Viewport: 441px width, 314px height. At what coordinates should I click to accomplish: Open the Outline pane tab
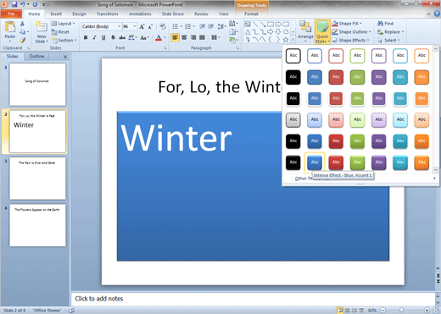pyautogui.click(x=36, y=56)
